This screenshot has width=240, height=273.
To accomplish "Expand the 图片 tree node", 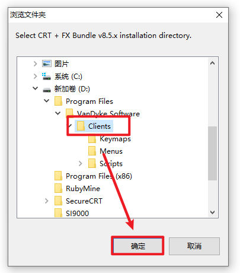I will pyautogui.click(x=36, y=64).
